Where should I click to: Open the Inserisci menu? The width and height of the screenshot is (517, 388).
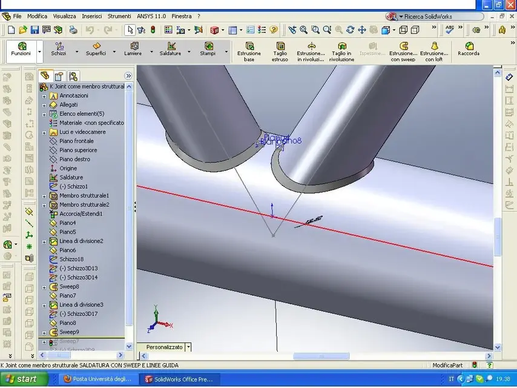tap(92, 16)
